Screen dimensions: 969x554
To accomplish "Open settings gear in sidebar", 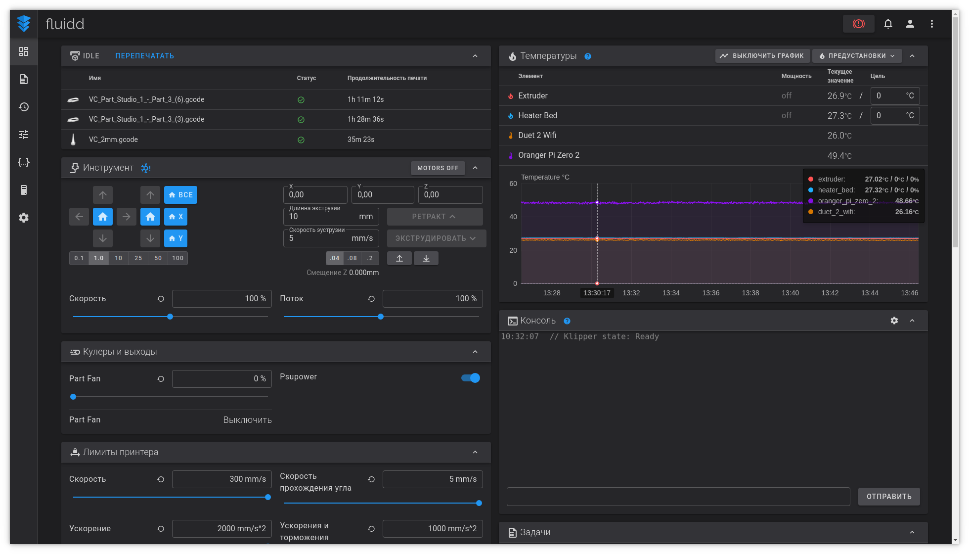I will pyautogui.click(x=23, y=218).
